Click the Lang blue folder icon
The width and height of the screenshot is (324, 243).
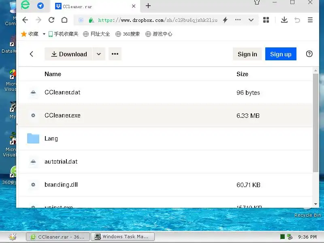[33, 138]
